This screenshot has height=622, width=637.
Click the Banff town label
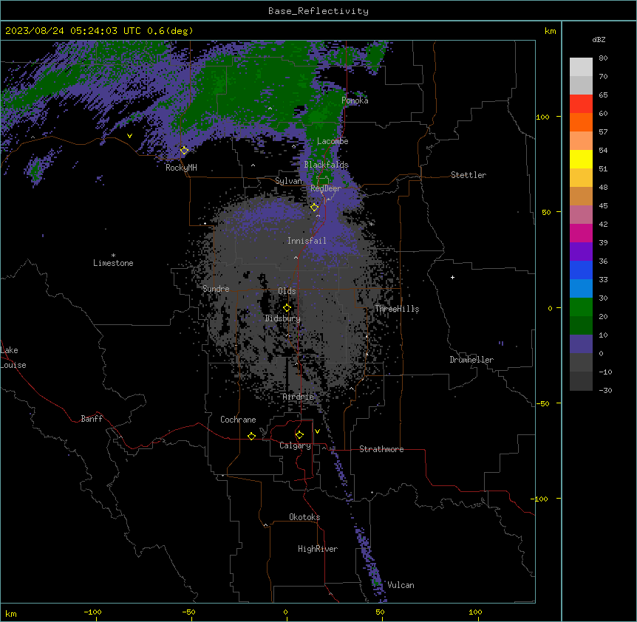[x=92, y=419]
